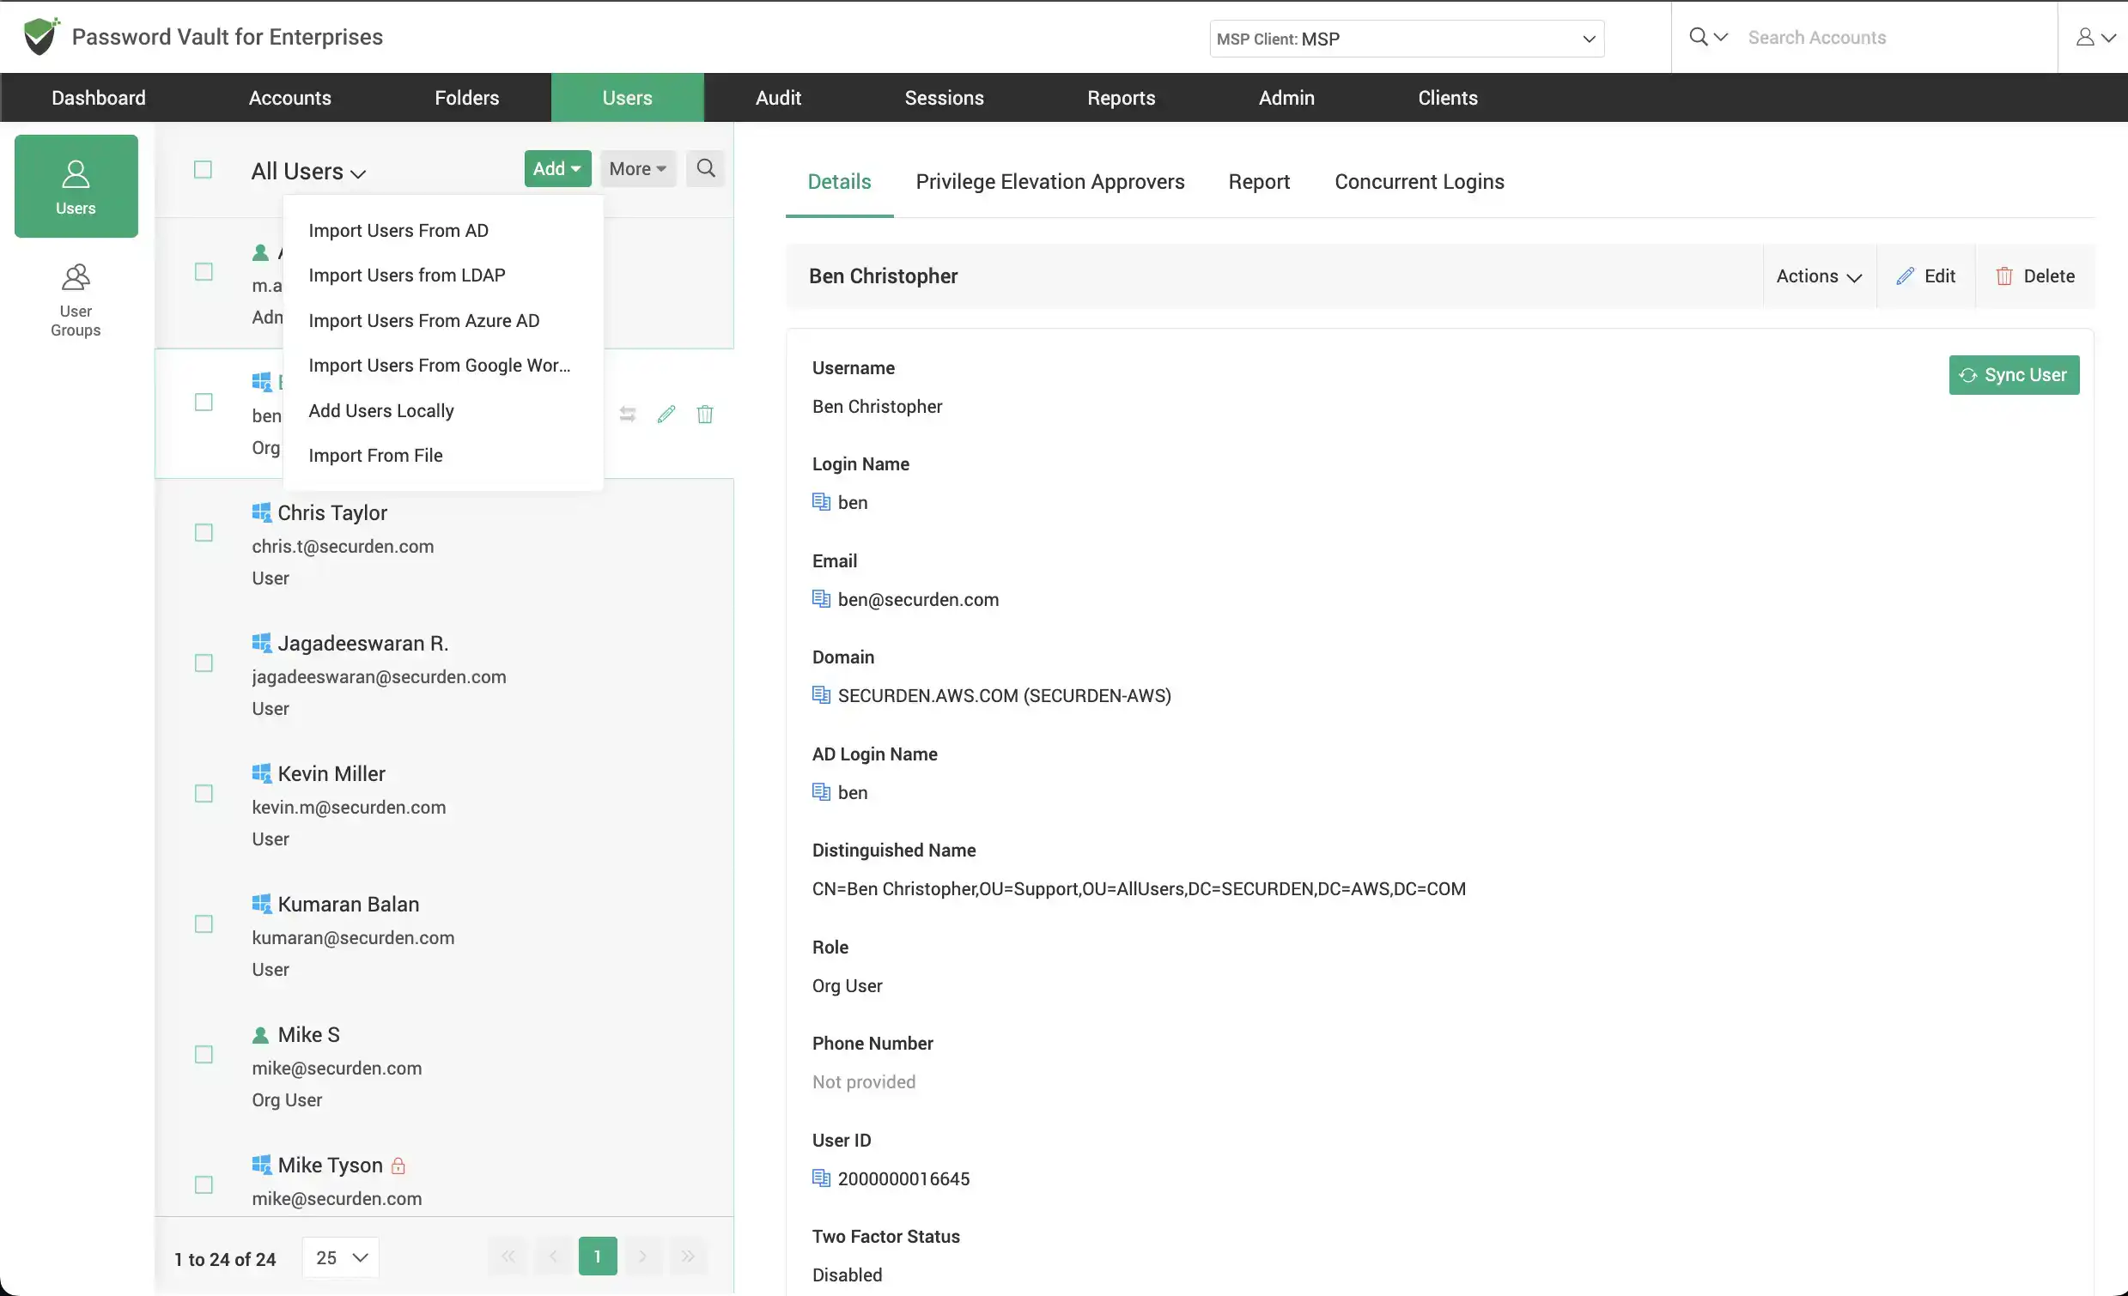Open Kevin Miller's user entry
The image size is (2128, 1296).
coord(444,805)
